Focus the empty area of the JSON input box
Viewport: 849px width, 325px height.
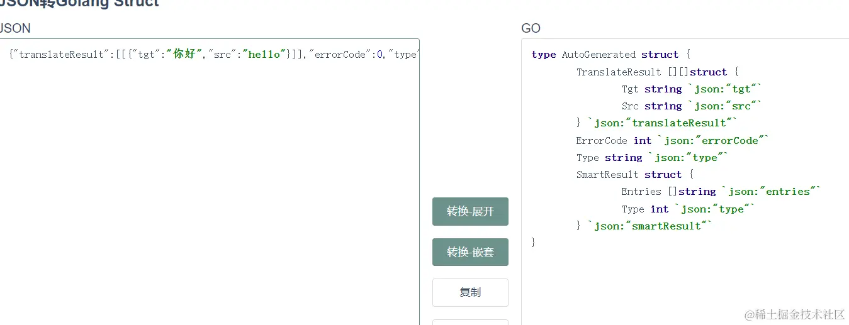point(208,189)
